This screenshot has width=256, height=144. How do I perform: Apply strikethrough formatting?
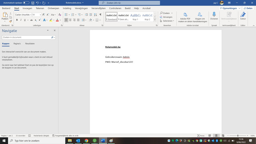click(31, 20)
